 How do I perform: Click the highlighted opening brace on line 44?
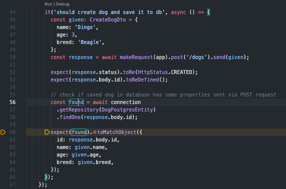tap(208, 12)
